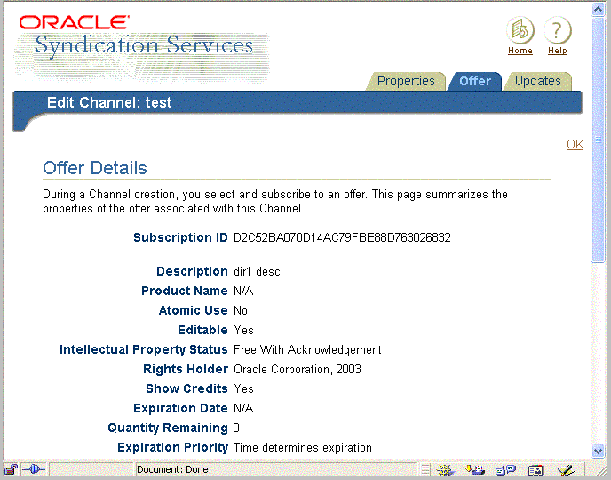Click the Subscription ID value D2C52BA070D14AC79FBE88D763026832

click(342, 237)
